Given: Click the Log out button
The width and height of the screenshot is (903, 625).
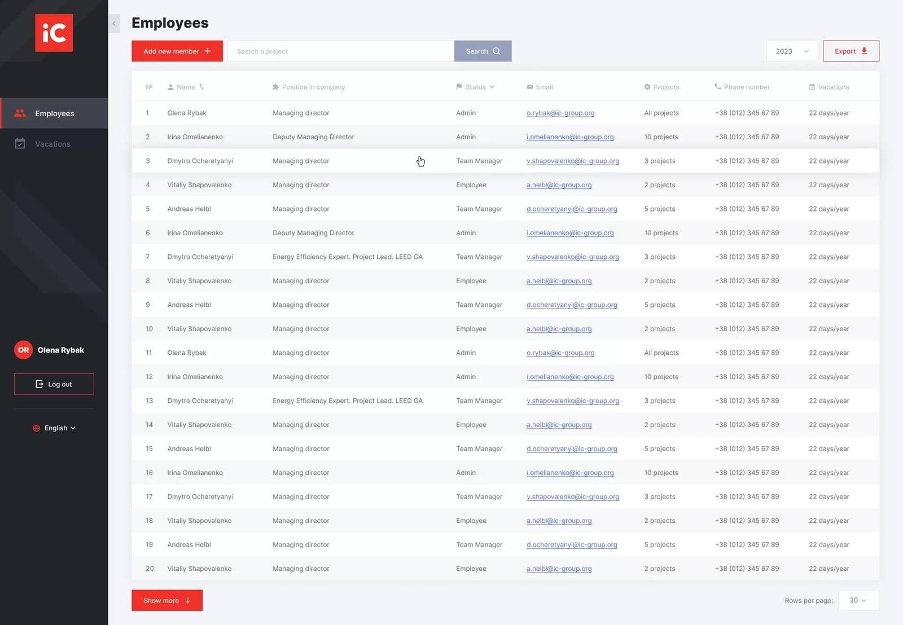Looking at the screenshot, I should pyautogui.click(x=54, y=384).
